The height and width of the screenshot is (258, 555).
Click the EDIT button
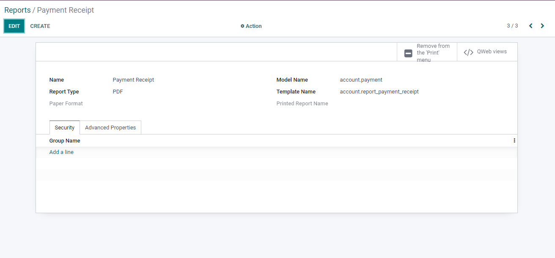14,26
